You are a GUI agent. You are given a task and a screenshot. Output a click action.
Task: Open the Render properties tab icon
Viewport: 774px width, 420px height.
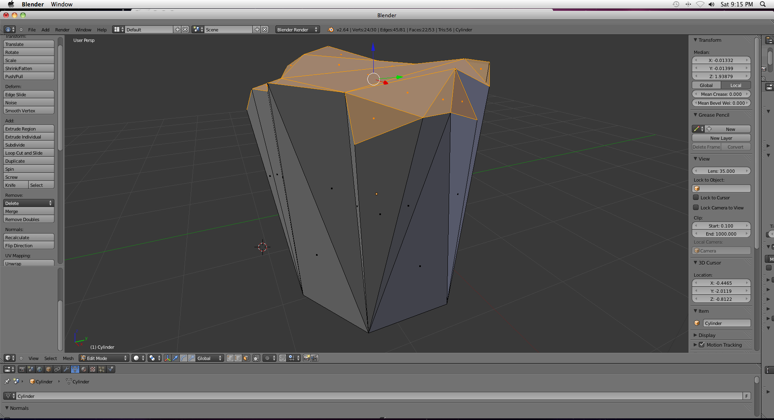pos(22,369)
